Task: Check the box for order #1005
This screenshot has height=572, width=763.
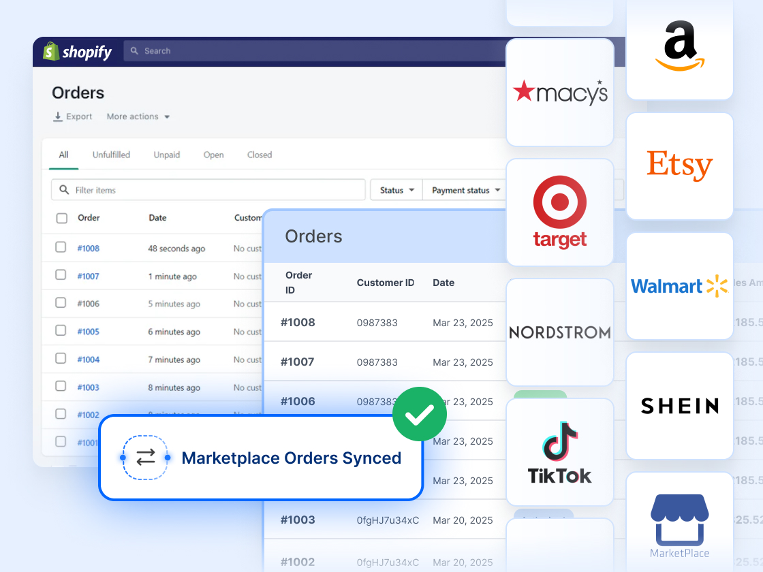Action: 61,330
